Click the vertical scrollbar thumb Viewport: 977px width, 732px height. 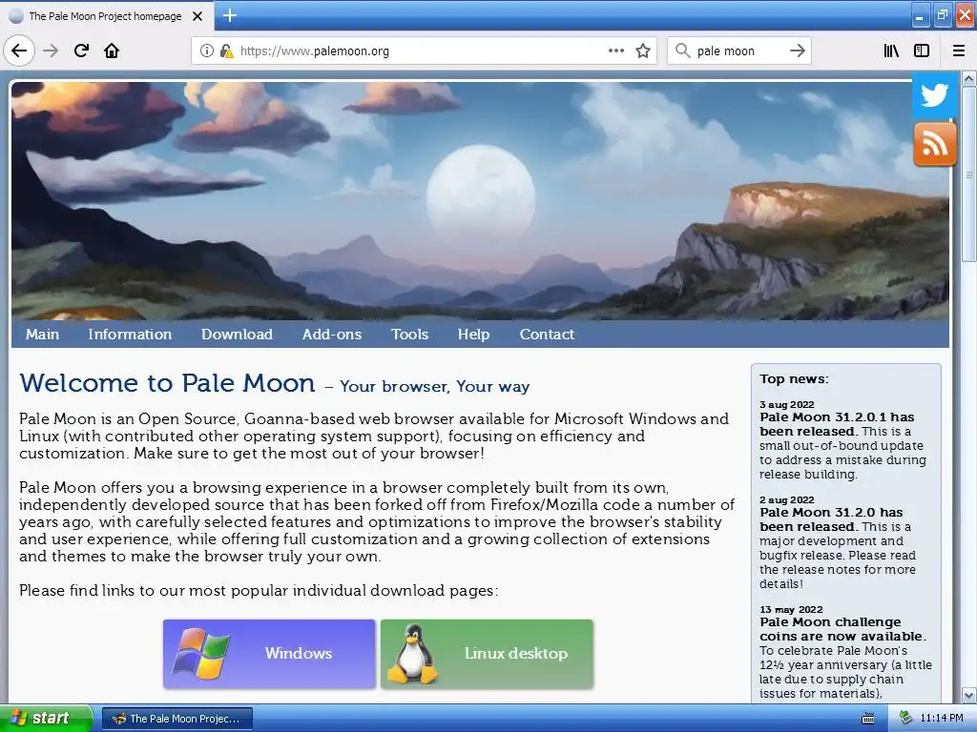pyautogui.click(x=969, y=174)
